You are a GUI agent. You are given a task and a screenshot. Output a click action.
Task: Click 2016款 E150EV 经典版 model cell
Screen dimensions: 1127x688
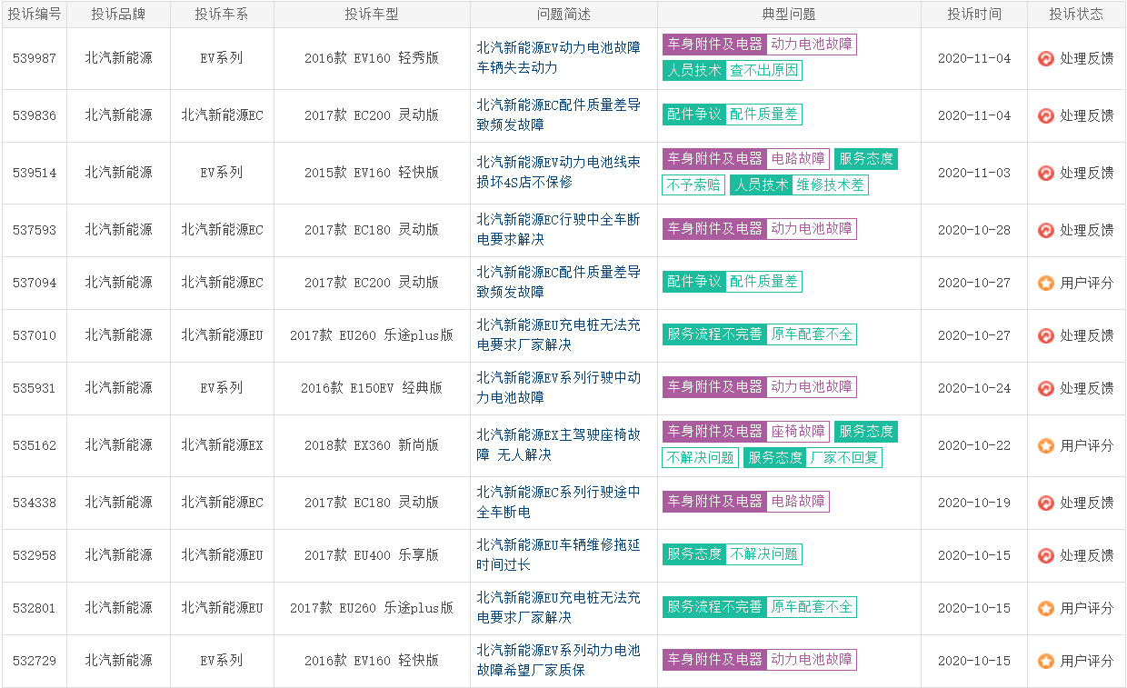[372, 388]
